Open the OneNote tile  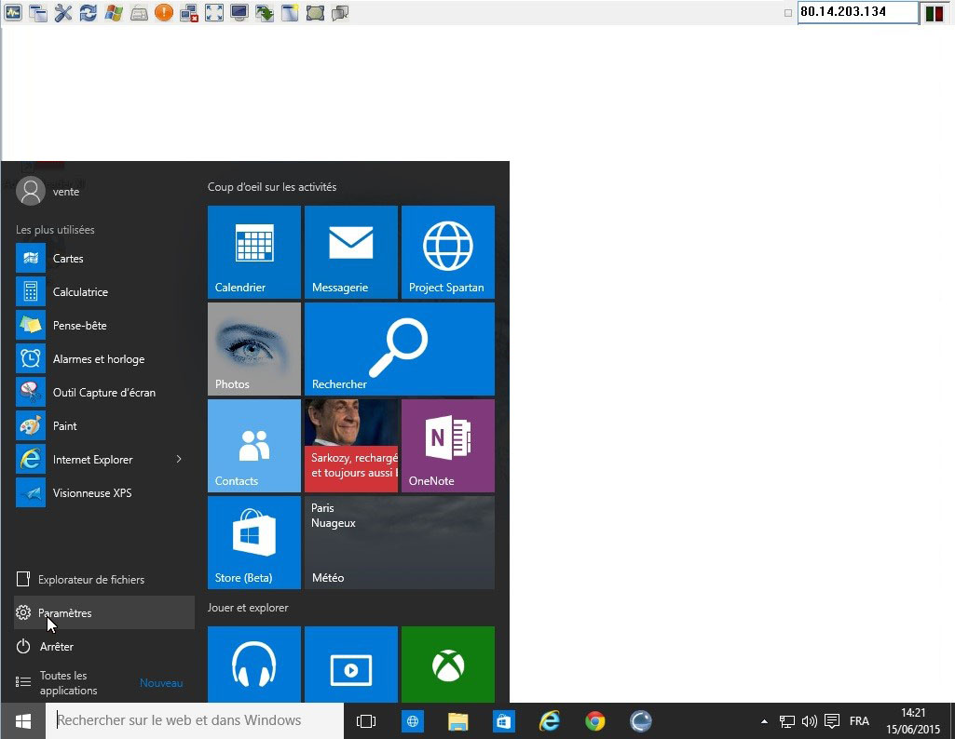point(447,445)
